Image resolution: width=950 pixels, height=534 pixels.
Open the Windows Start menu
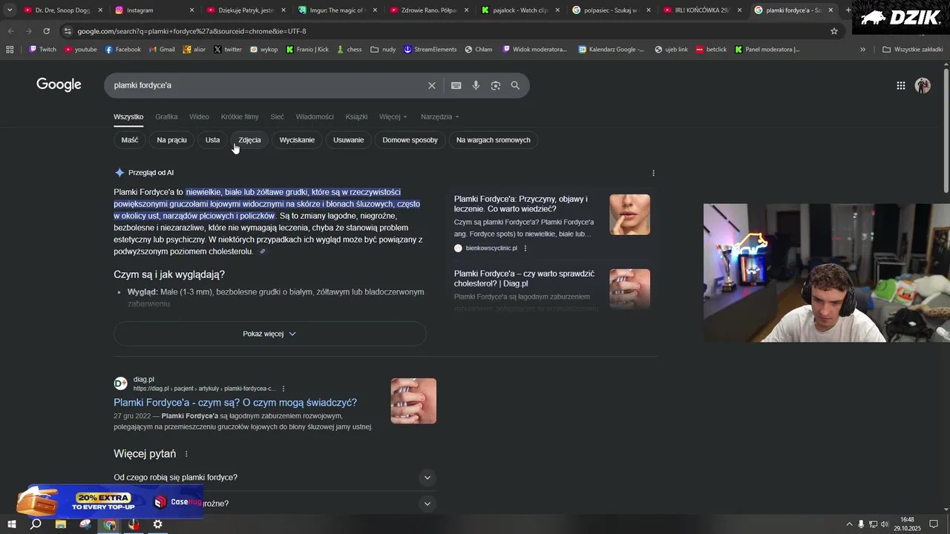pyautogui.click(x=12, y=524)
